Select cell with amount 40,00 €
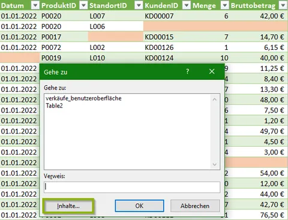Screen dimensions: 288x220 tap(259, 58)
